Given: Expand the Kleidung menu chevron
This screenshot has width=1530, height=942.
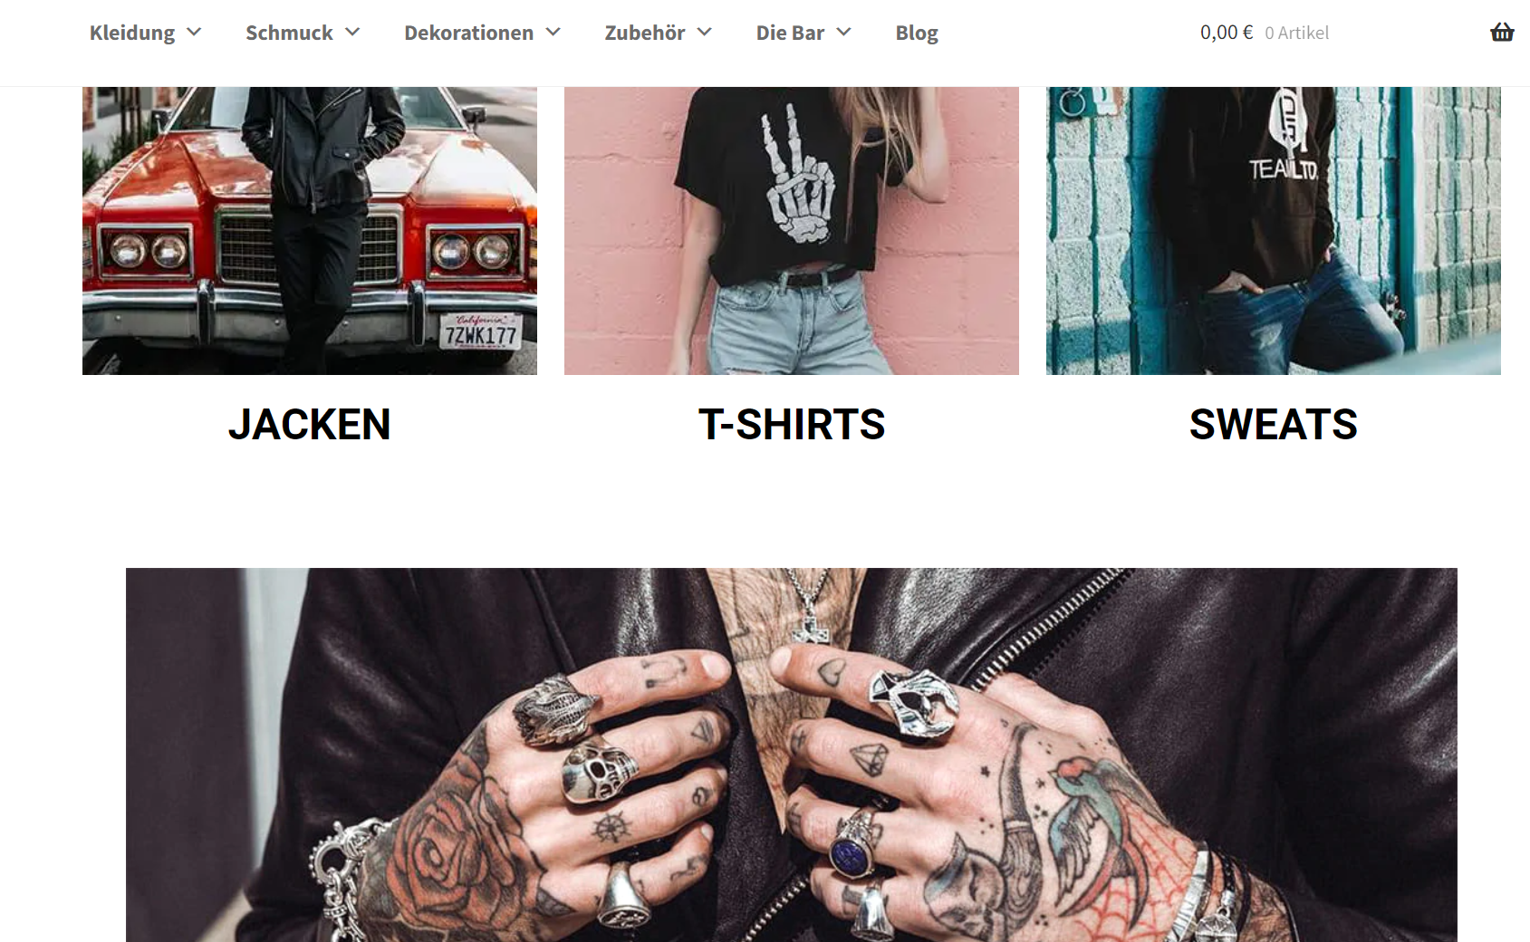Looking at the screenshot, I should [x=194, y=33].
